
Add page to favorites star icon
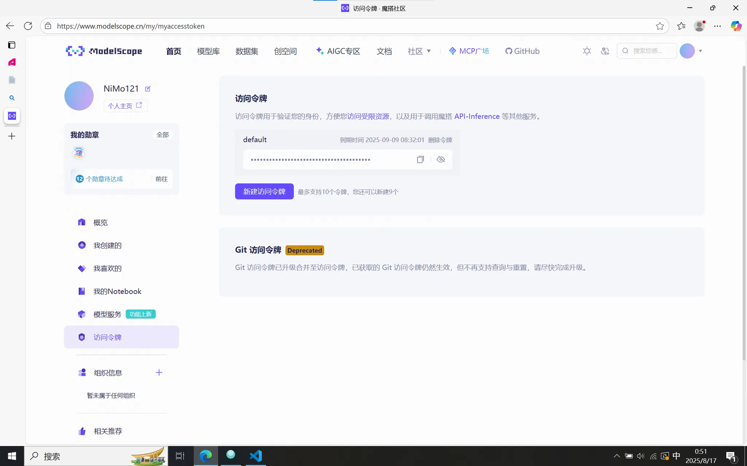(x=659, y=26)
